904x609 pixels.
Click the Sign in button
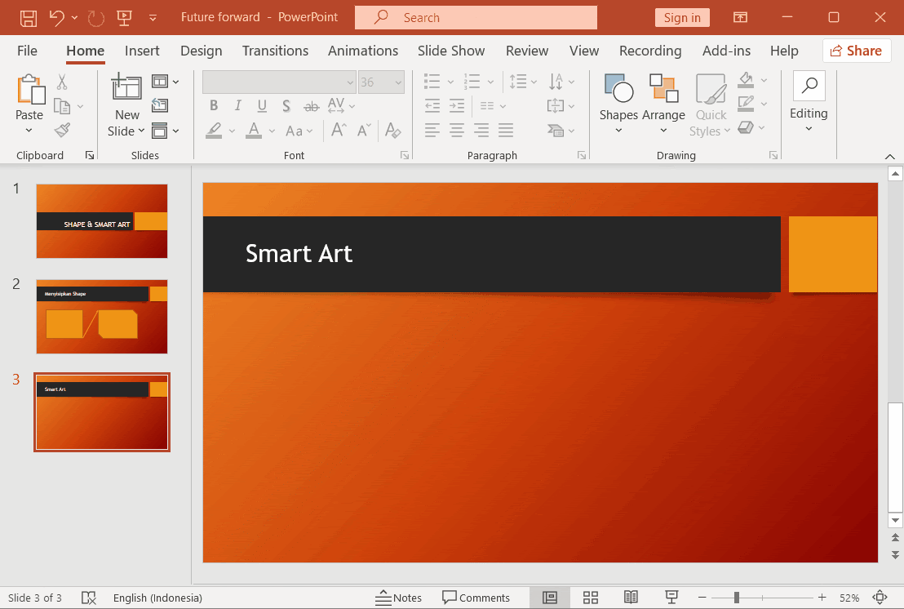[682, 18]
